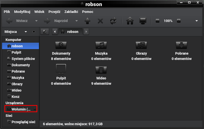The image size is (204, 129).
Task: Reload the current folder view
Action: coord(113,21)
